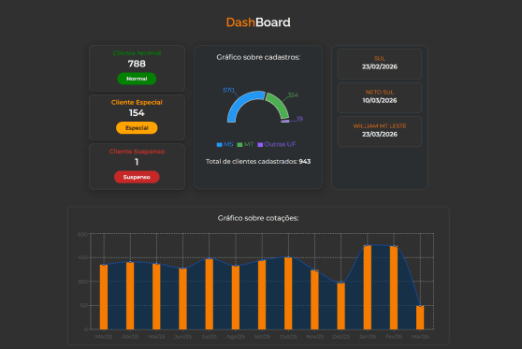The height and width of the screenshot is (349, 522).
Task: Click the green Normal badge button
Action: pyautogui.click(x=137, y=79)
